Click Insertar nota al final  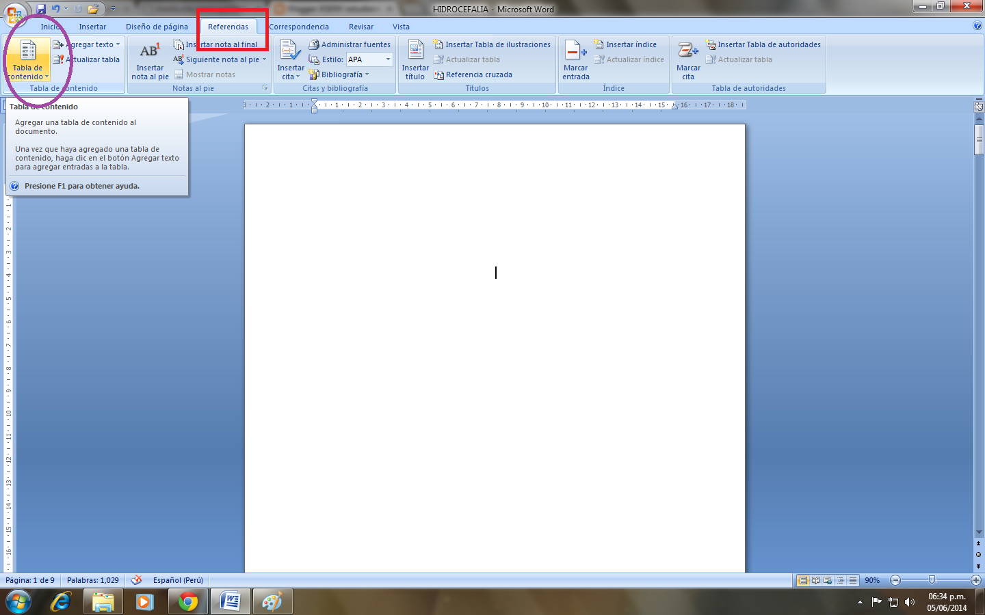pyautogui.click(x=216, y=44)
